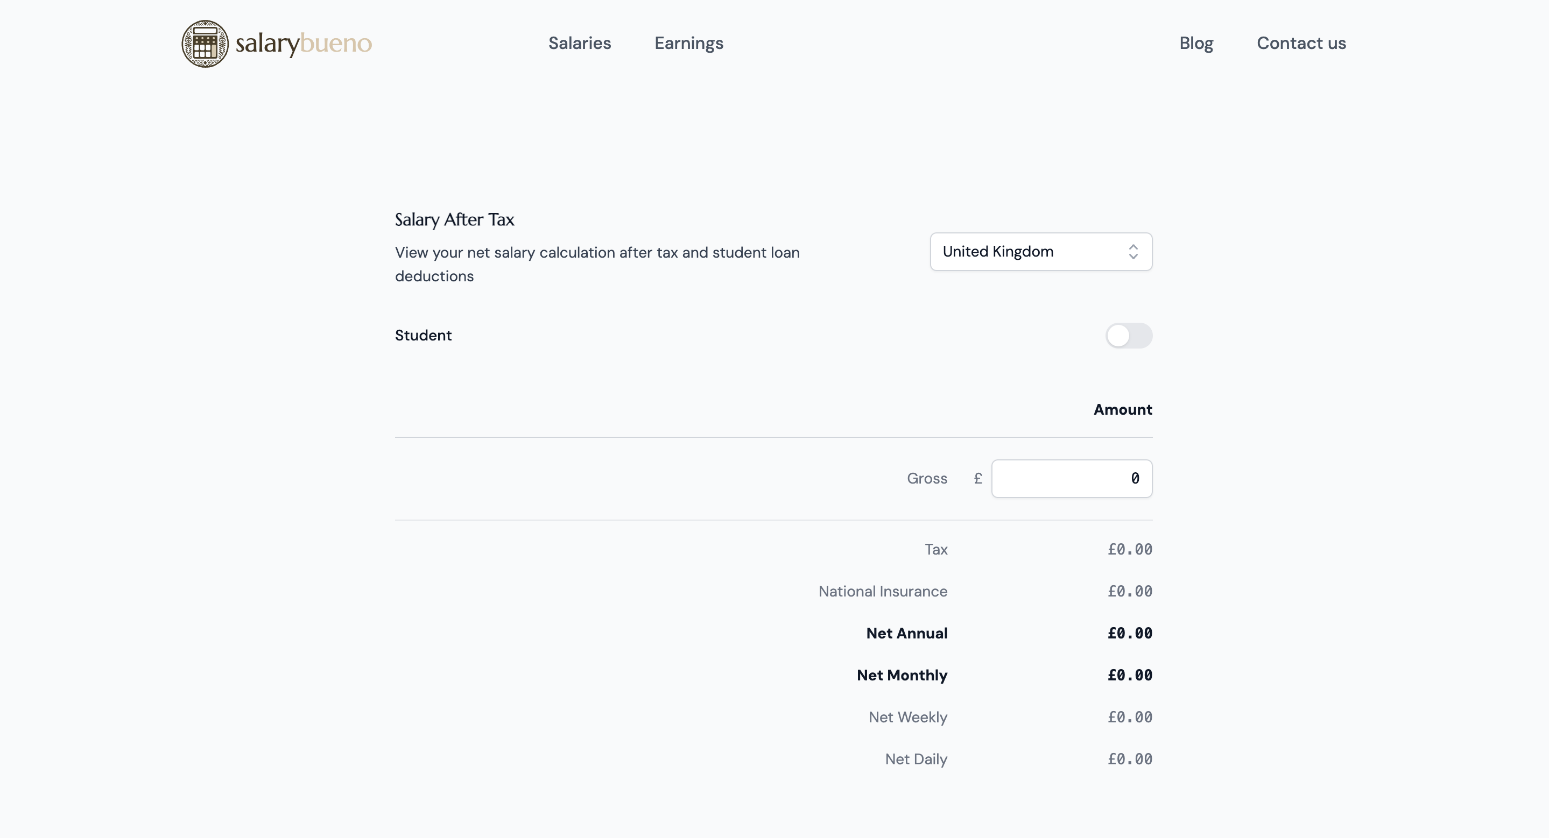Open the Salaries menu item

pyautogui.click(x=579, y=43)
